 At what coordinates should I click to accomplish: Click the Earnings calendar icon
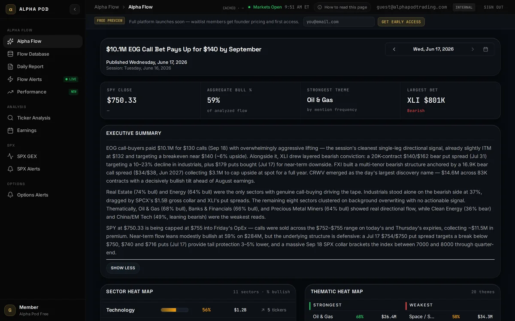pos(10,130)
